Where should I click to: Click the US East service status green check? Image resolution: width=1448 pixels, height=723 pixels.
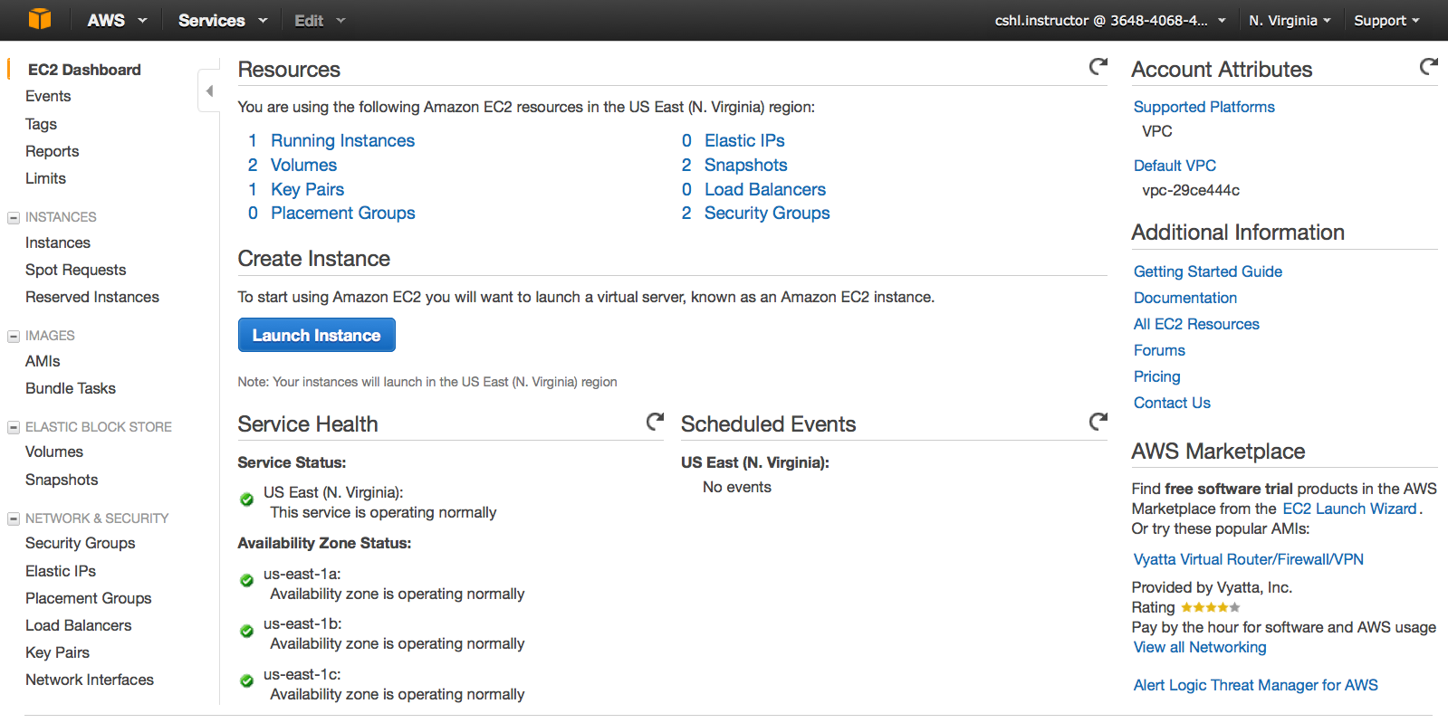[x=246, y=499]
